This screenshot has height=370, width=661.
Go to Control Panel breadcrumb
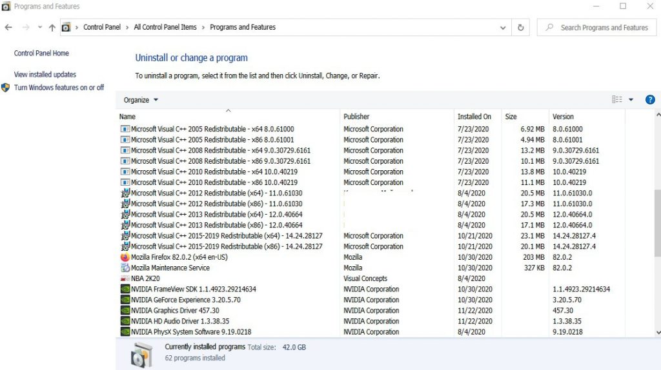tap(102, 27)
